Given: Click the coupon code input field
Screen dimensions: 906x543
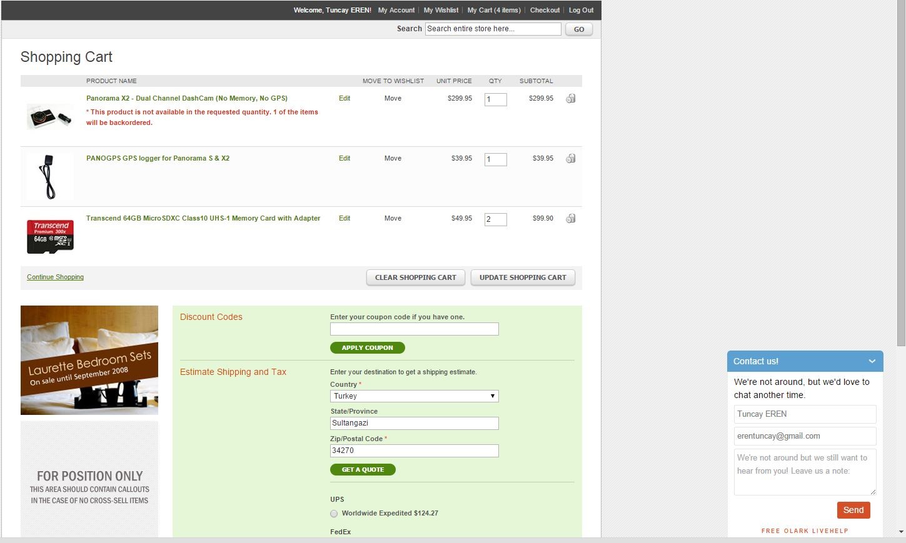Looking at the screenshot, I should coord(414,329).
